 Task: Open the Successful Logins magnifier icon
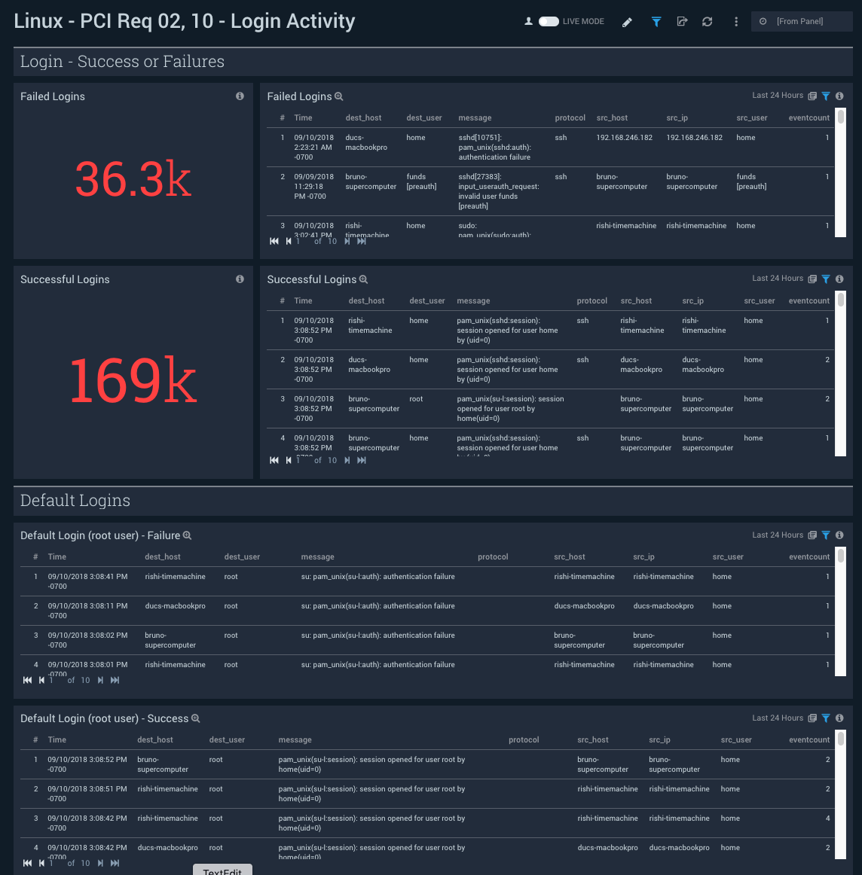pos(362,279)
